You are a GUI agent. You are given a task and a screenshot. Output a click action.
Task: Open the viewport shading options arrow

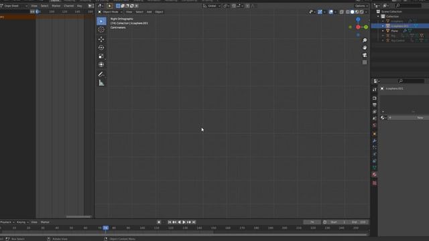click(367, 12)
